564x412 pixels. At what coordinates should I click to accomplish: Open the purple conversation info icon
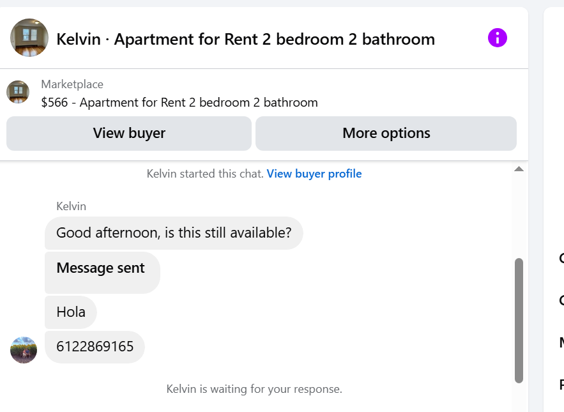[497, 38]
